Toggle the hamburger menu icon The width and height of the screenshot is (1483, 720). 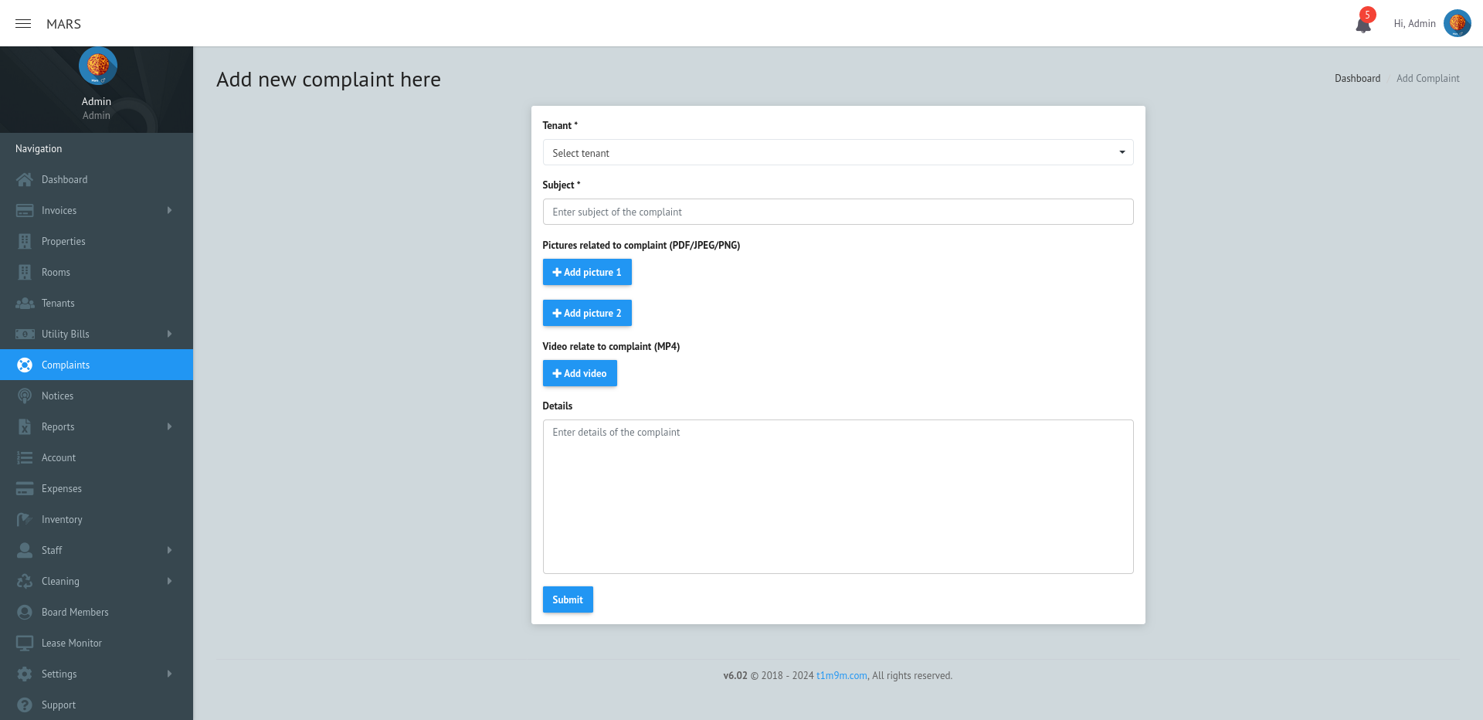click(x=23, y=24)
